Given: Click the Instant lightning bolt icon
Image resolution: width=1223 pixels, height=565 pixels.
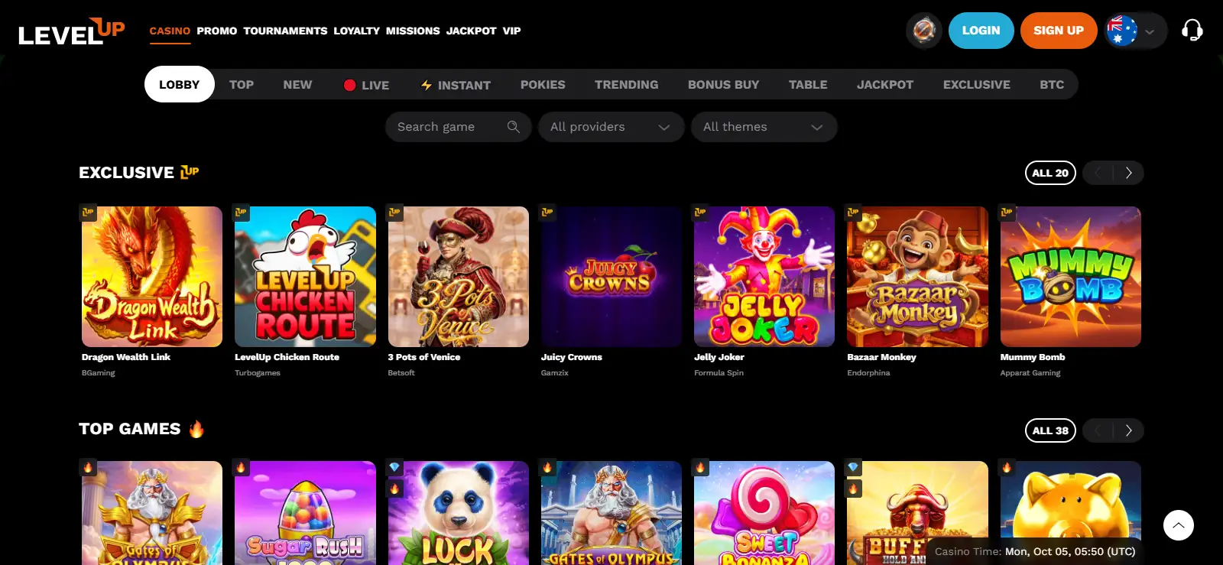Looking at the screenshot, I should coord(427,85).
